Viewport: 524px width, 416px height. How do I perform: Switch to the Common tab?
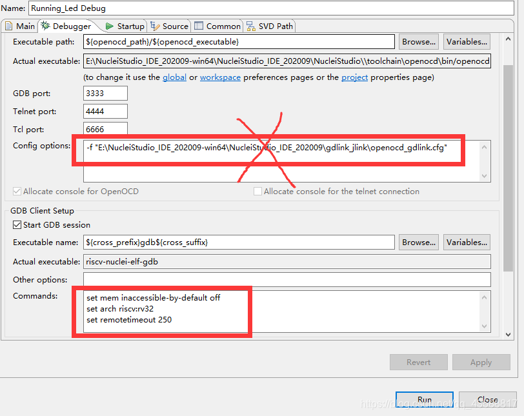[217, 26]
